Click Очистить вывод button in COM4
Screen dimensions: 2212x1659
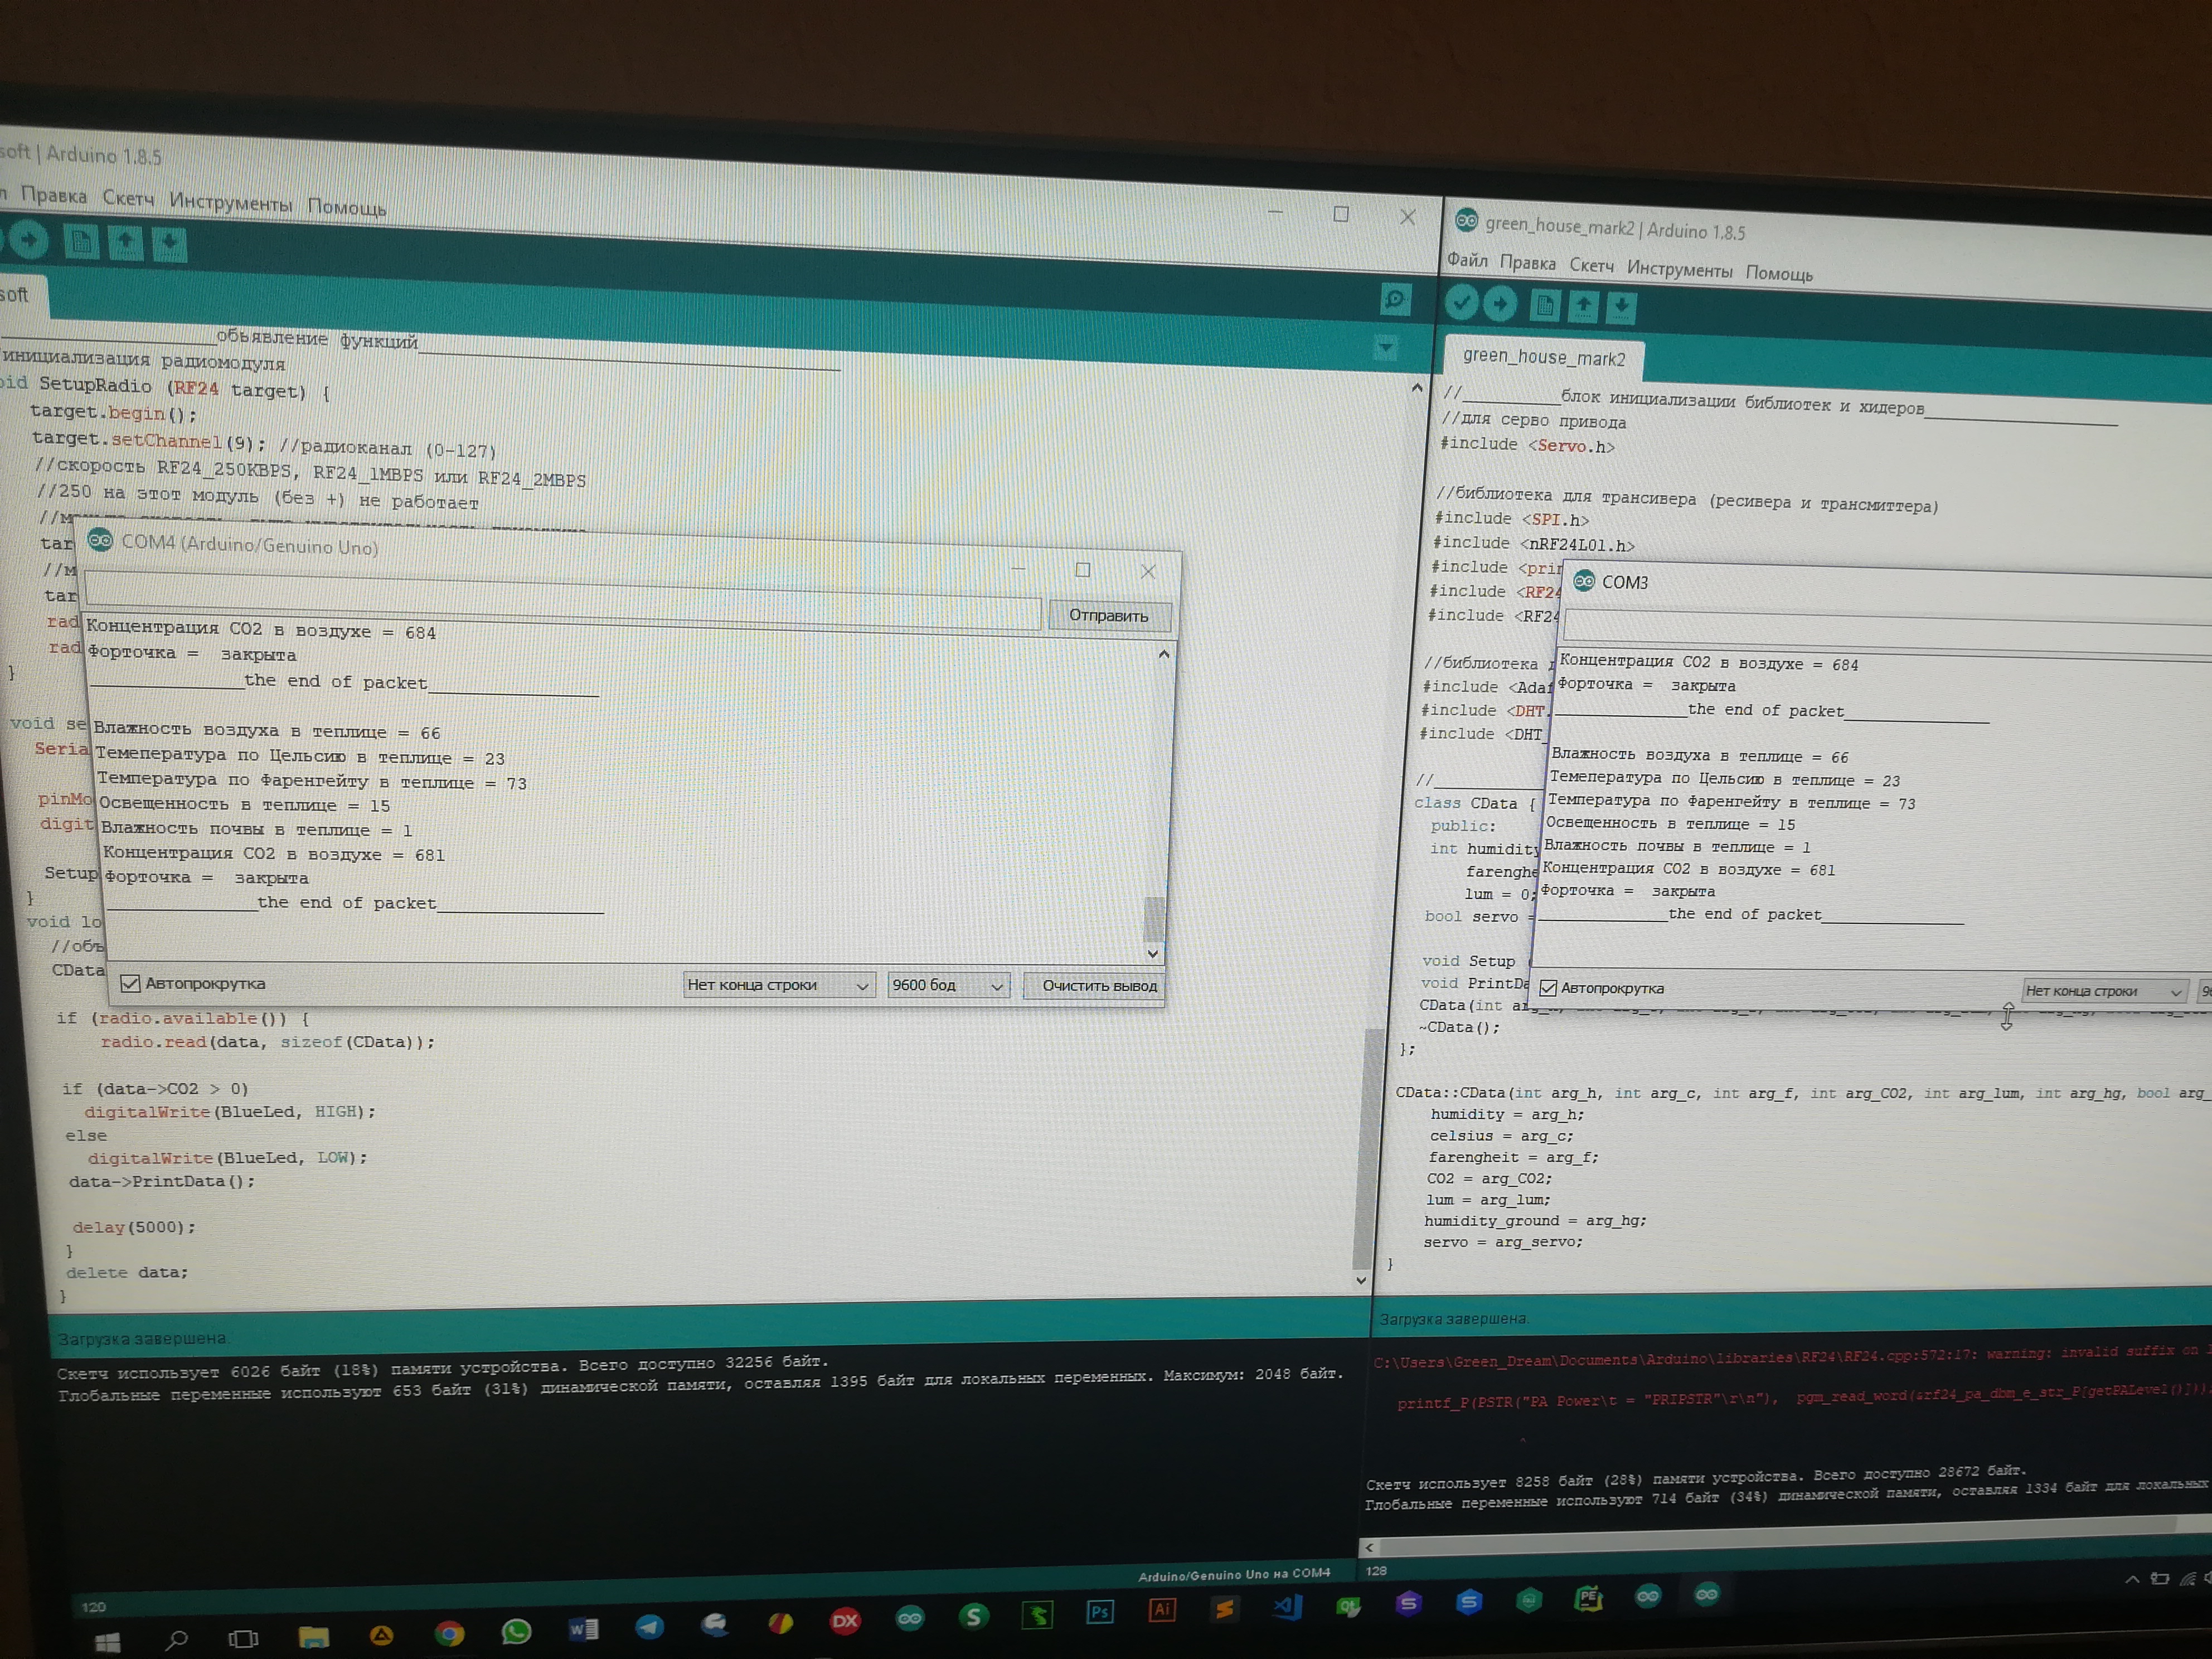[x=1098, y=985]
